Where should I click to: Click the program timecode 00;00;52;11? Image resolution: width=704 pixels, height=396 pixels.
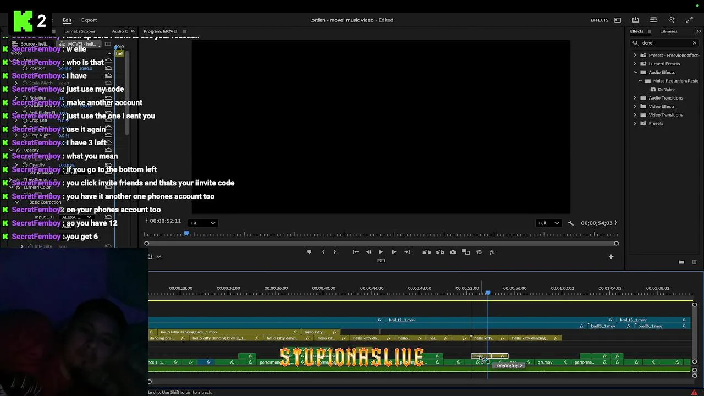pyautogui.click(x=166, y=221)
